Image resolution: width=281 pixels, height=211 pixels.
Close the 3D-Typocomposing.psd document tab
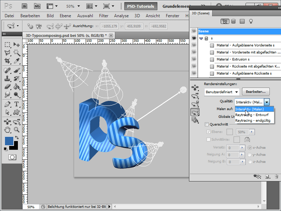tap(111, 36)
